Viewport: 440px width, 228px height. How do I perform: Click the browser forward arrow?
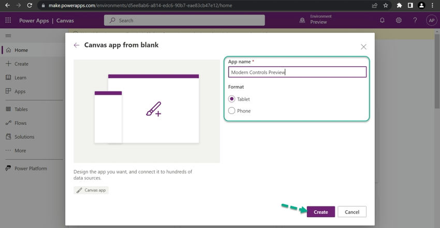pyautogui.click(x=19, y=5)
